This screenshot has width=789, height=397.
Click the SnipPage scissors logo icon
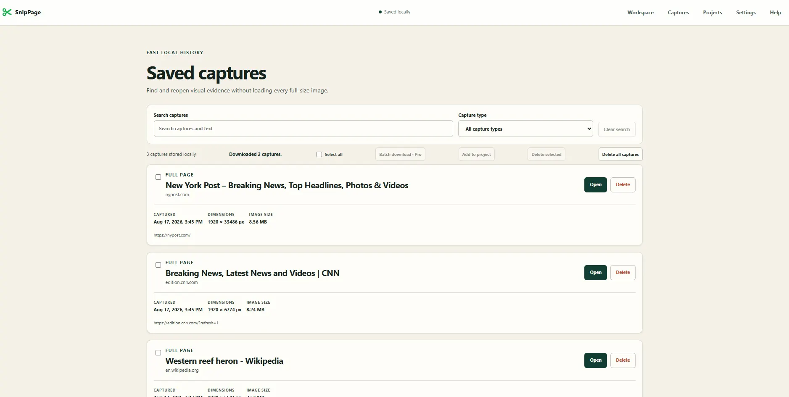coord(7,13)
